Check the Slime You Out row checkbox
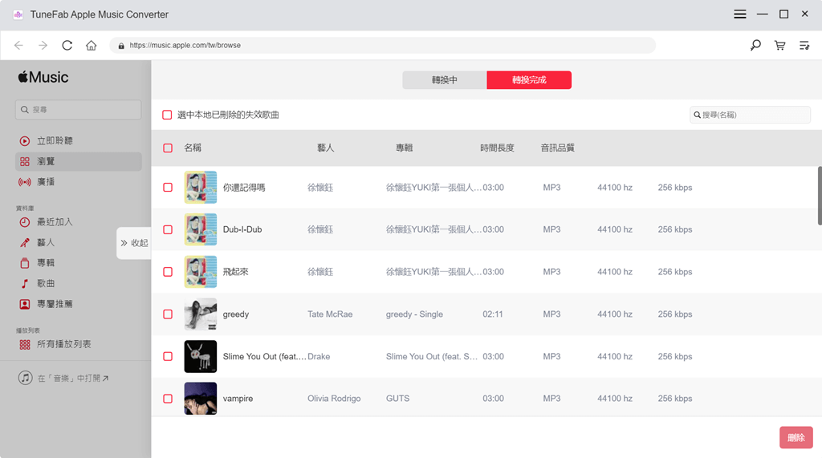Screen dimensions: 822x458 point(168,356)
